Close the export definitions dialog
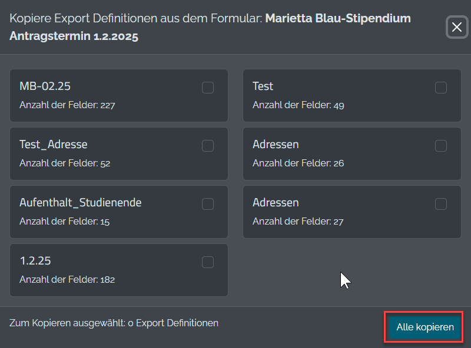Screen dimensions: 471x348 [x=457, y=27]
